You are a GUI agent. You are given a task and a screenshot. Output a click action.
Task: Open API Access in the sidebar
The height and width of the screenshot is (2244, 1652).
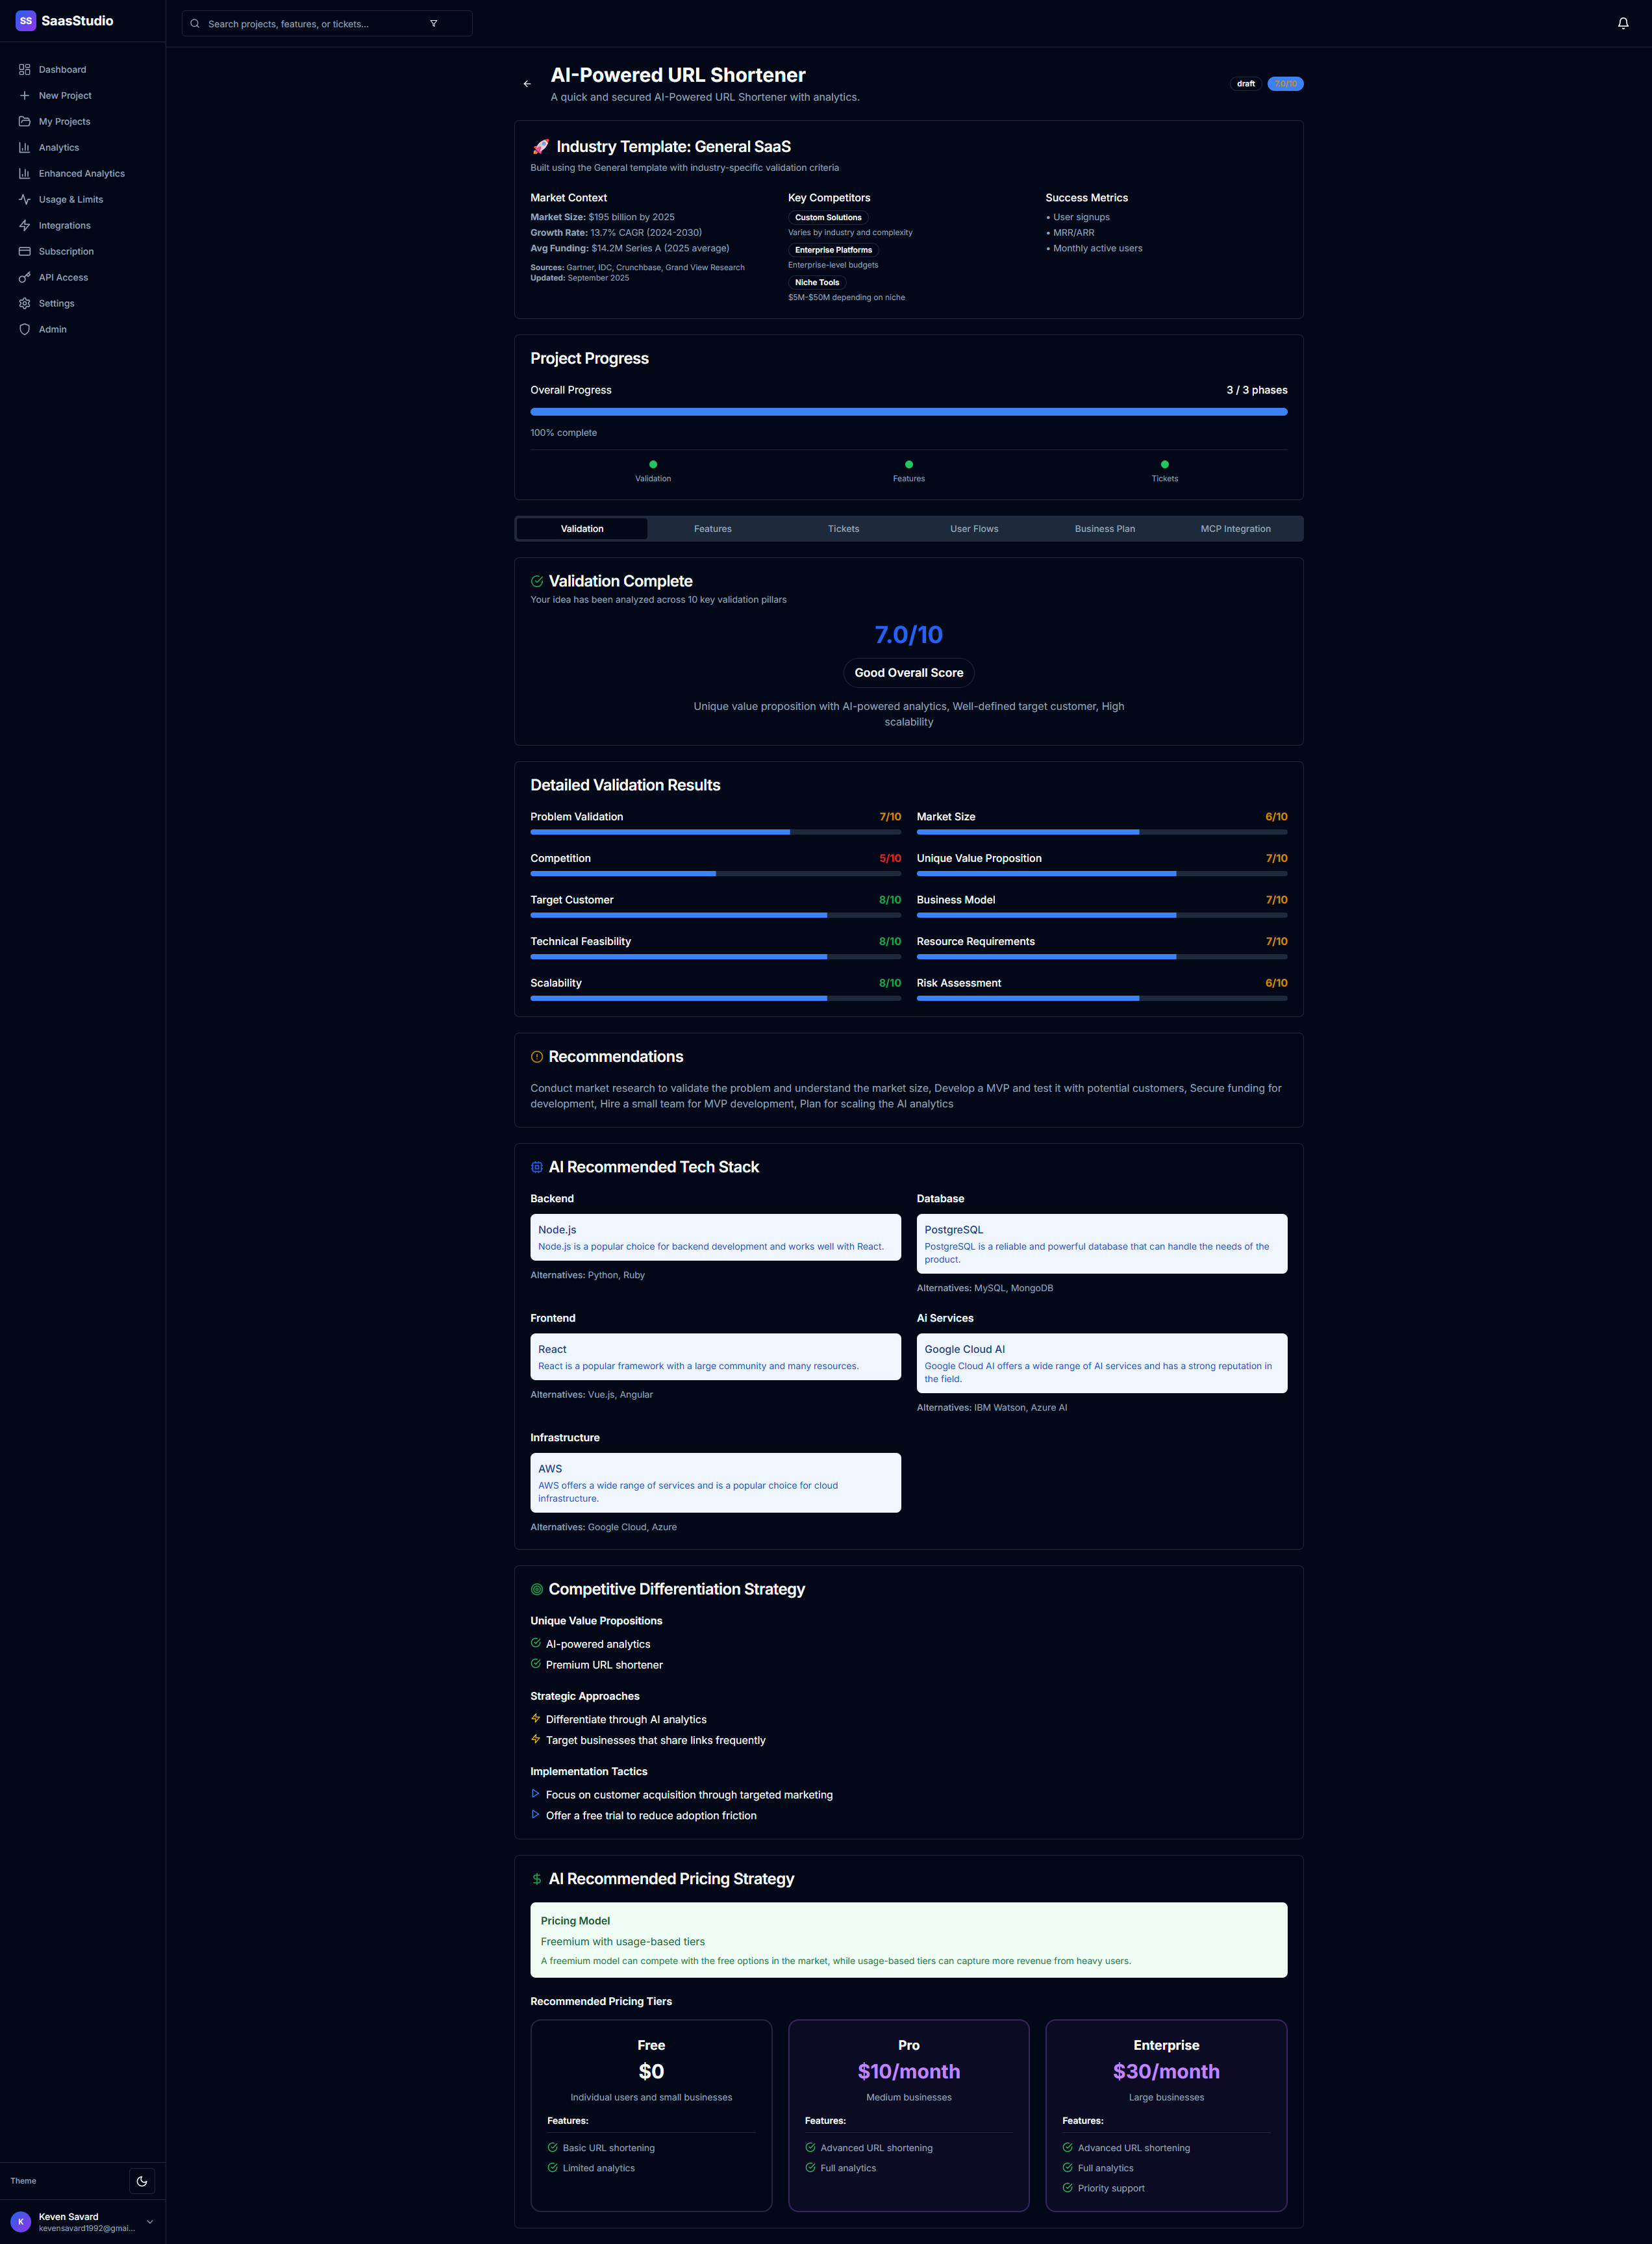(x=63, y=277)
